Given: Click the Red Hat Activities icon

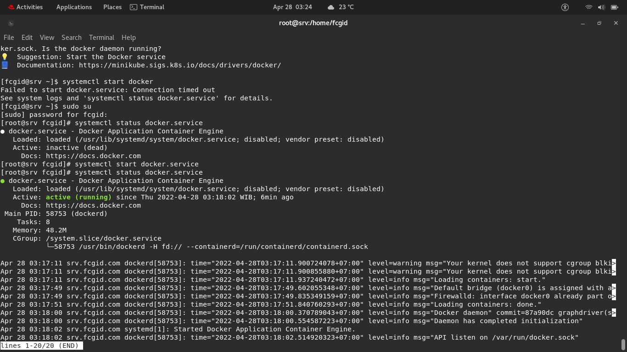Looking at the screenshot, I should point(11,7).
